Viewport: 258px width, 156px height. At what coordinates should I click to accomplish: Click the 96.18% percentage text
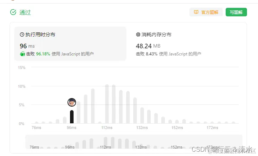click(x=43, y=54)
